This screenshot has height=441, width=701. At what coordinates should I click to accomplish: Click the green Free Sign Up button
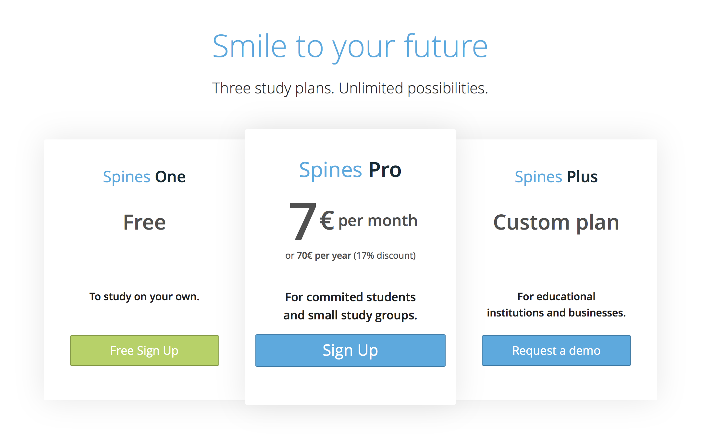[144, 351]
